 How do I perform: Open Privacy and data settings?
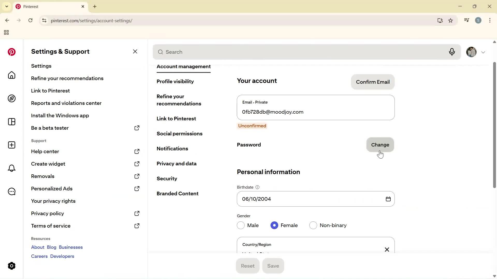click(x=177, y=164)
